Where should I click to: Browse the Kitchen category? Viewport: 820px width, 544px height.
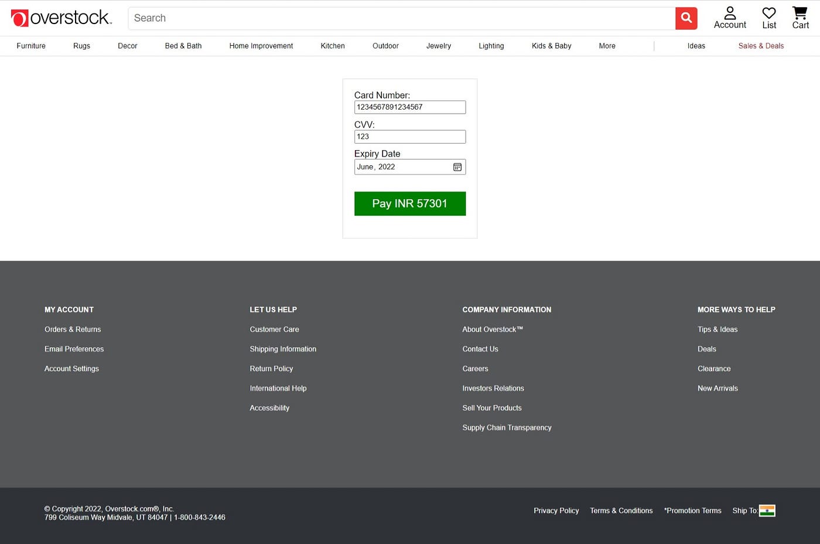point(332,46)
